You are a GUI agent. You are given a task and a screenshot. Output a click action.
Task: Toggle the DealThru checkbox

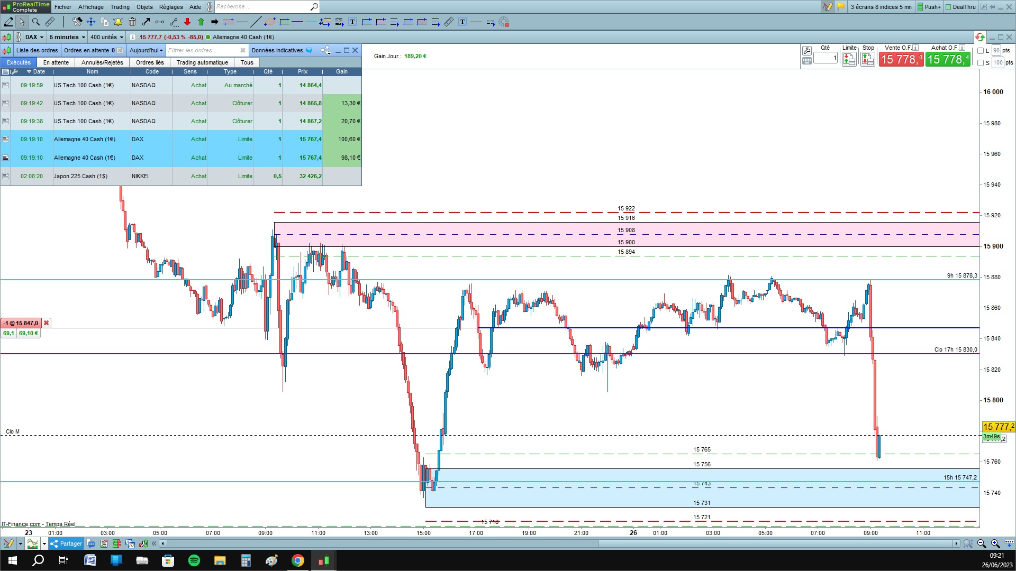[x=949, y=7]
